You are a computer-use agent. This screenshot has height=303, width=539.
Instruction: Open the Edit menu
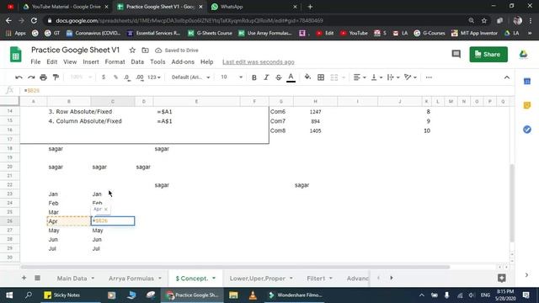point(52,61)
